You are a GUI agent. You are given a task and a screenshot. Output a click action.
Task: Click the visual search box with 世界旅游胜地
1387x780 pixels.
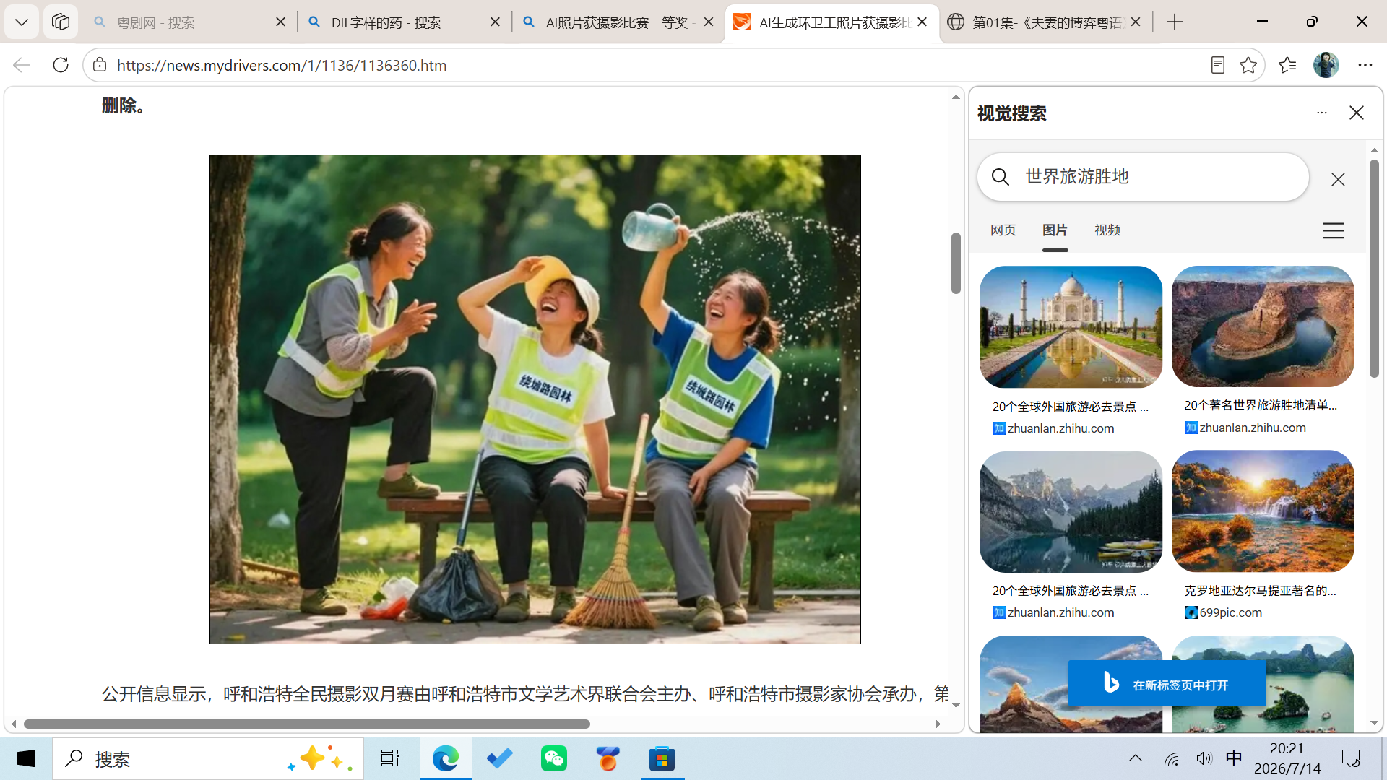coord(1143,177)
